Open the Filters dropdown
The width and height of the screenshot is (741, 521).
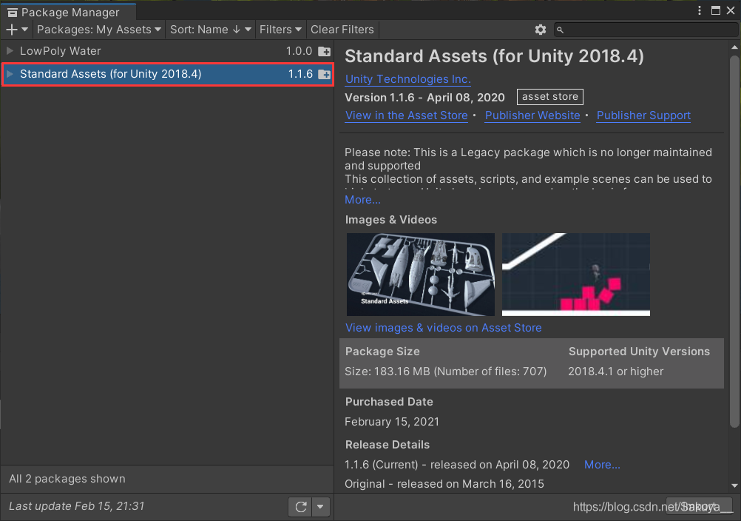coord(280,30)
